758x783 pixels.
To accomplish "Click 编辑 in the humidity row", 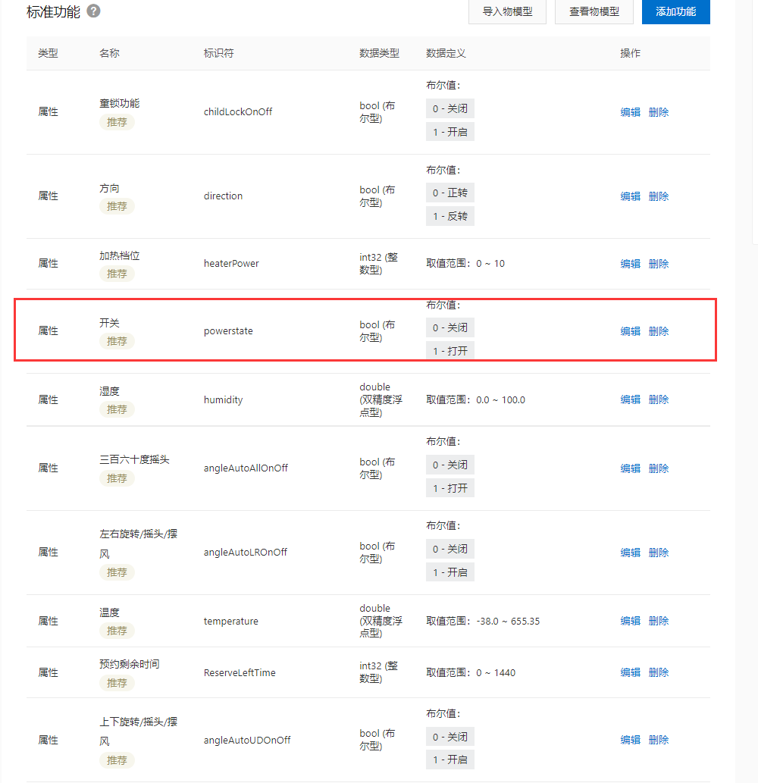I will click(630, 399).
